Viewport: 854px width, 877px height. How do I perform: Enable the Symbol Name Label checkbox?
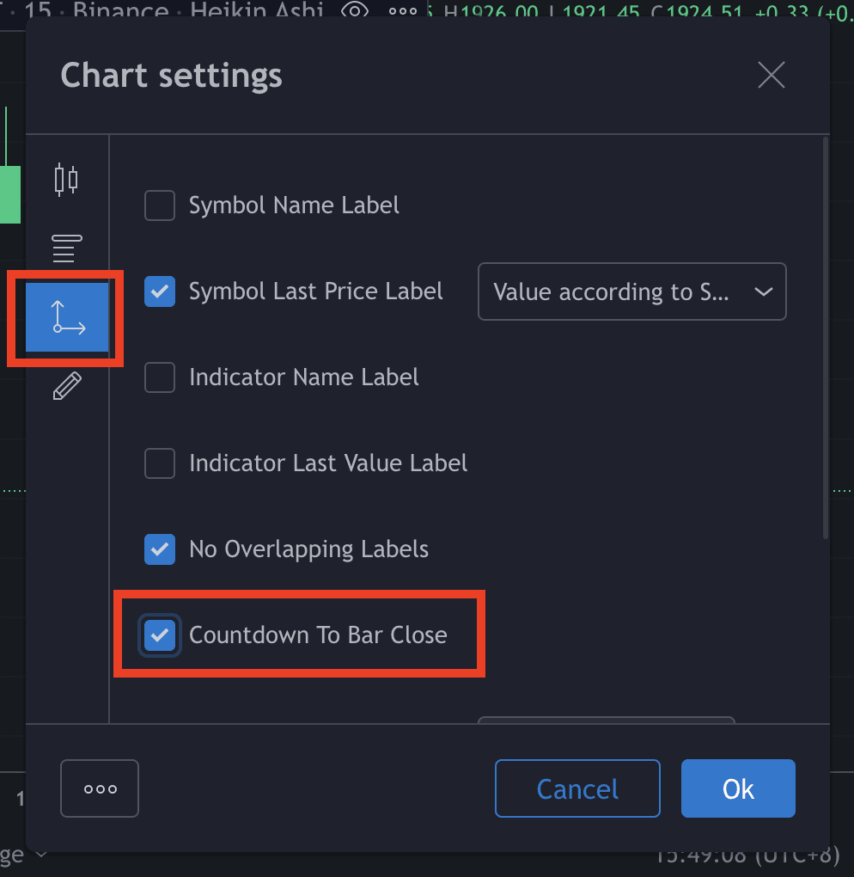(x=160, y=205)
